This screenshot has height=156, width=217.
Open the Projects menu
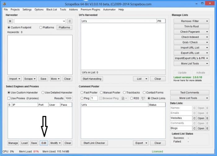click(15, 10)
